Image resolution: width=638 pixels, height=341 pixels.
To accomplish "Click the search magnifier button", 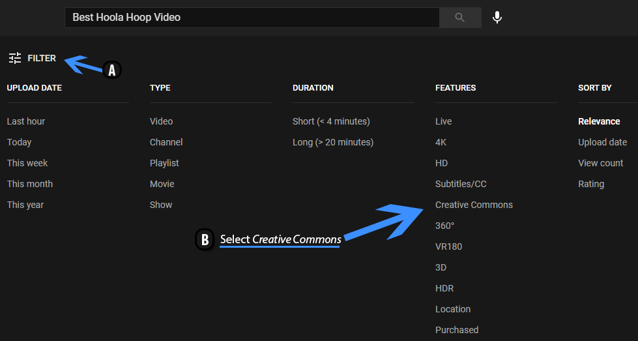I will [460, 18].
